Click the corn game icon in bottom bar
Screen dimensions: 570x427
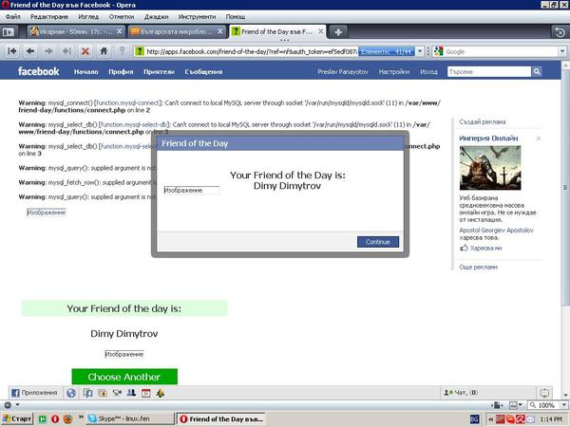[x=161, y=393]
